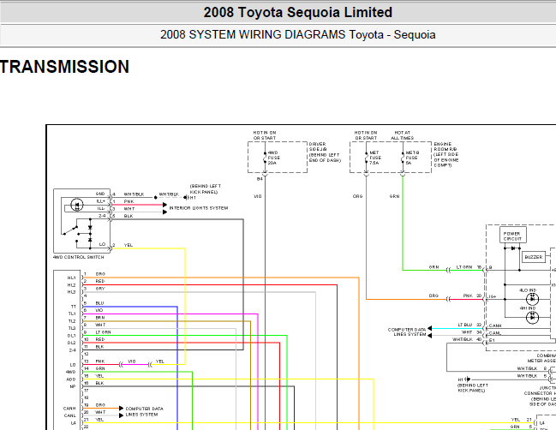The width and height of the screenshot is (556, 430).
Task: Click the HL1 terminal label
Action: coord(71,278)
